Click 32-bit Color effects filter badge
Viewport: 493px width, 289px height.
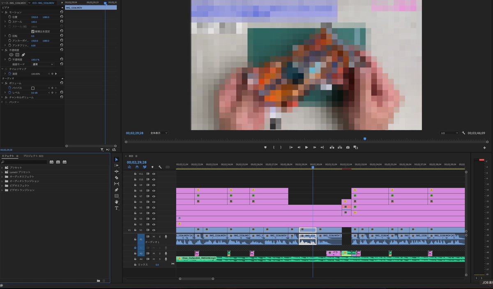point(58,162)
